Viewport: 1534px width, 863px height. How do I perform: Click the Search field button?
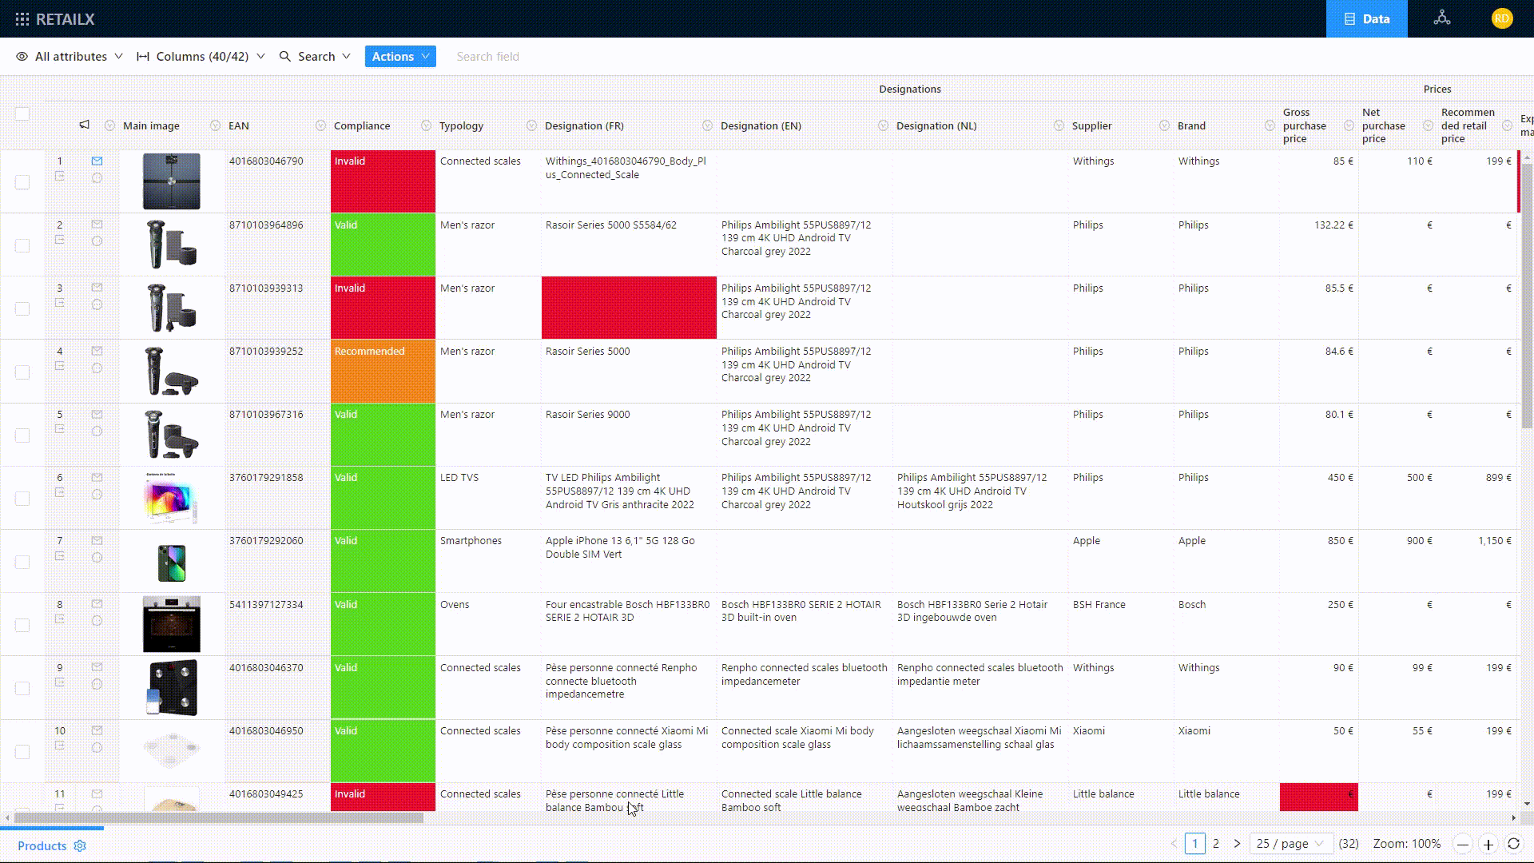pyautogui.click(x=487, y=56)
